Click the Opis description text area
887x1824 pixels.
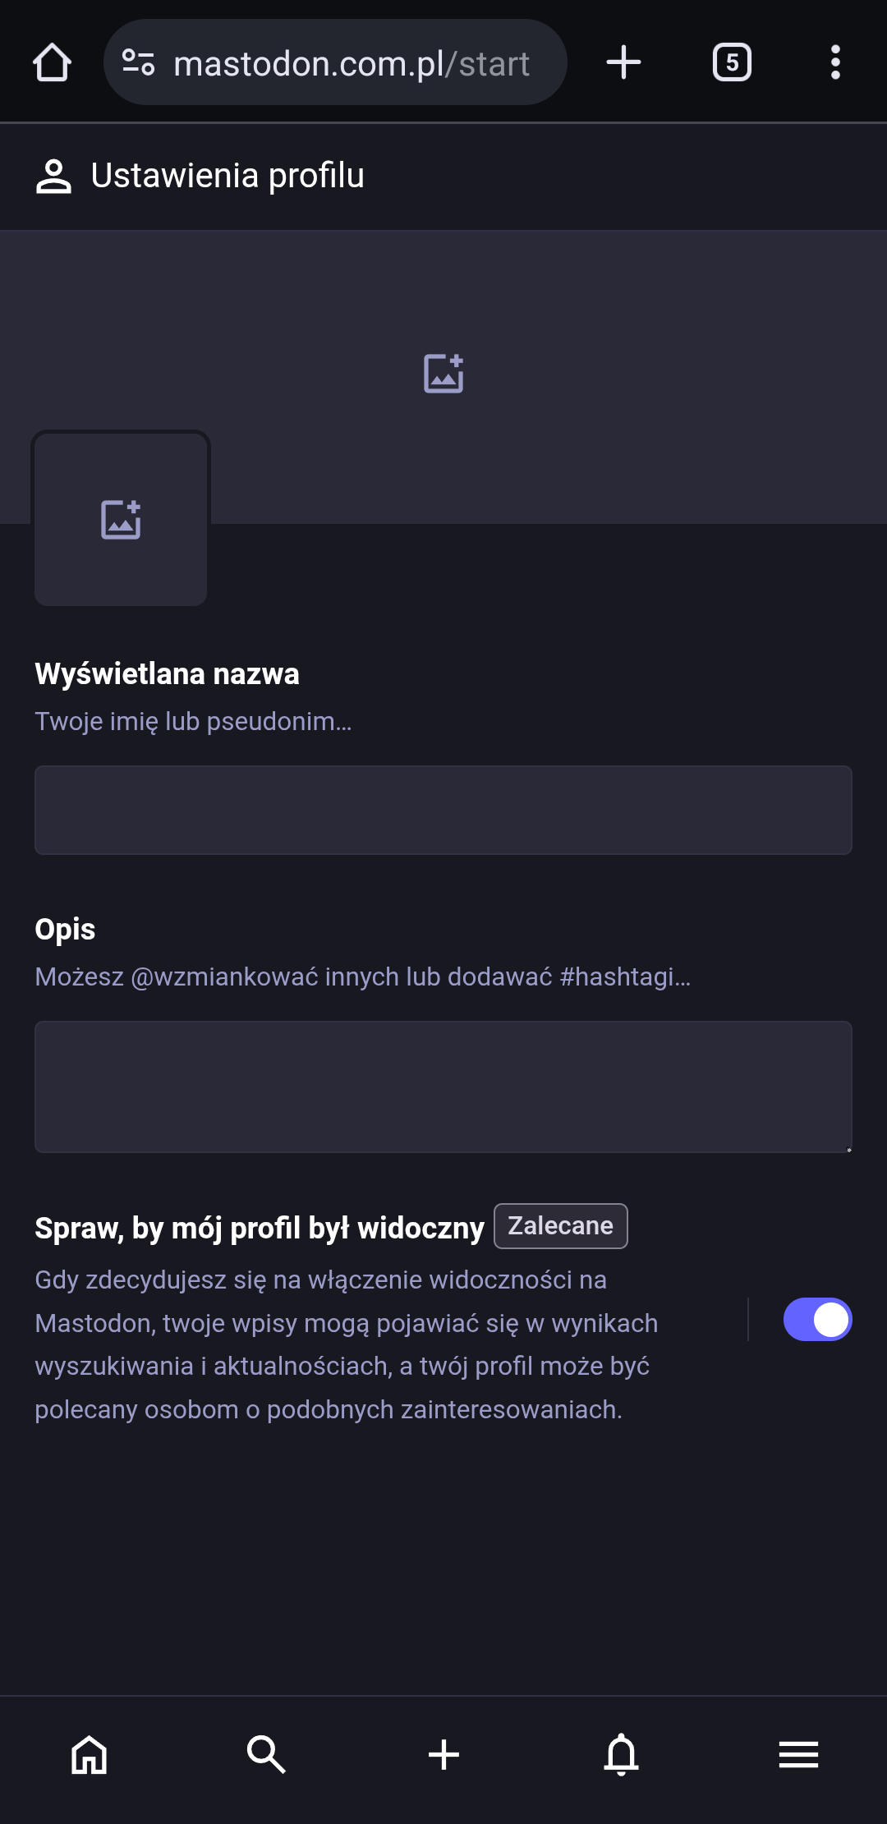pos(443,1087)
